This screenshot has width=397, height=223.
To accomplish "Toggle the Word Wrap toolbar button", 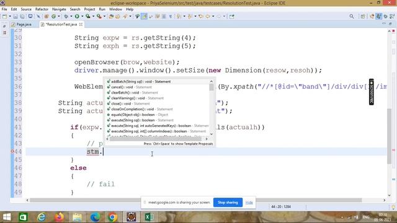I will (x=158, y=17).
